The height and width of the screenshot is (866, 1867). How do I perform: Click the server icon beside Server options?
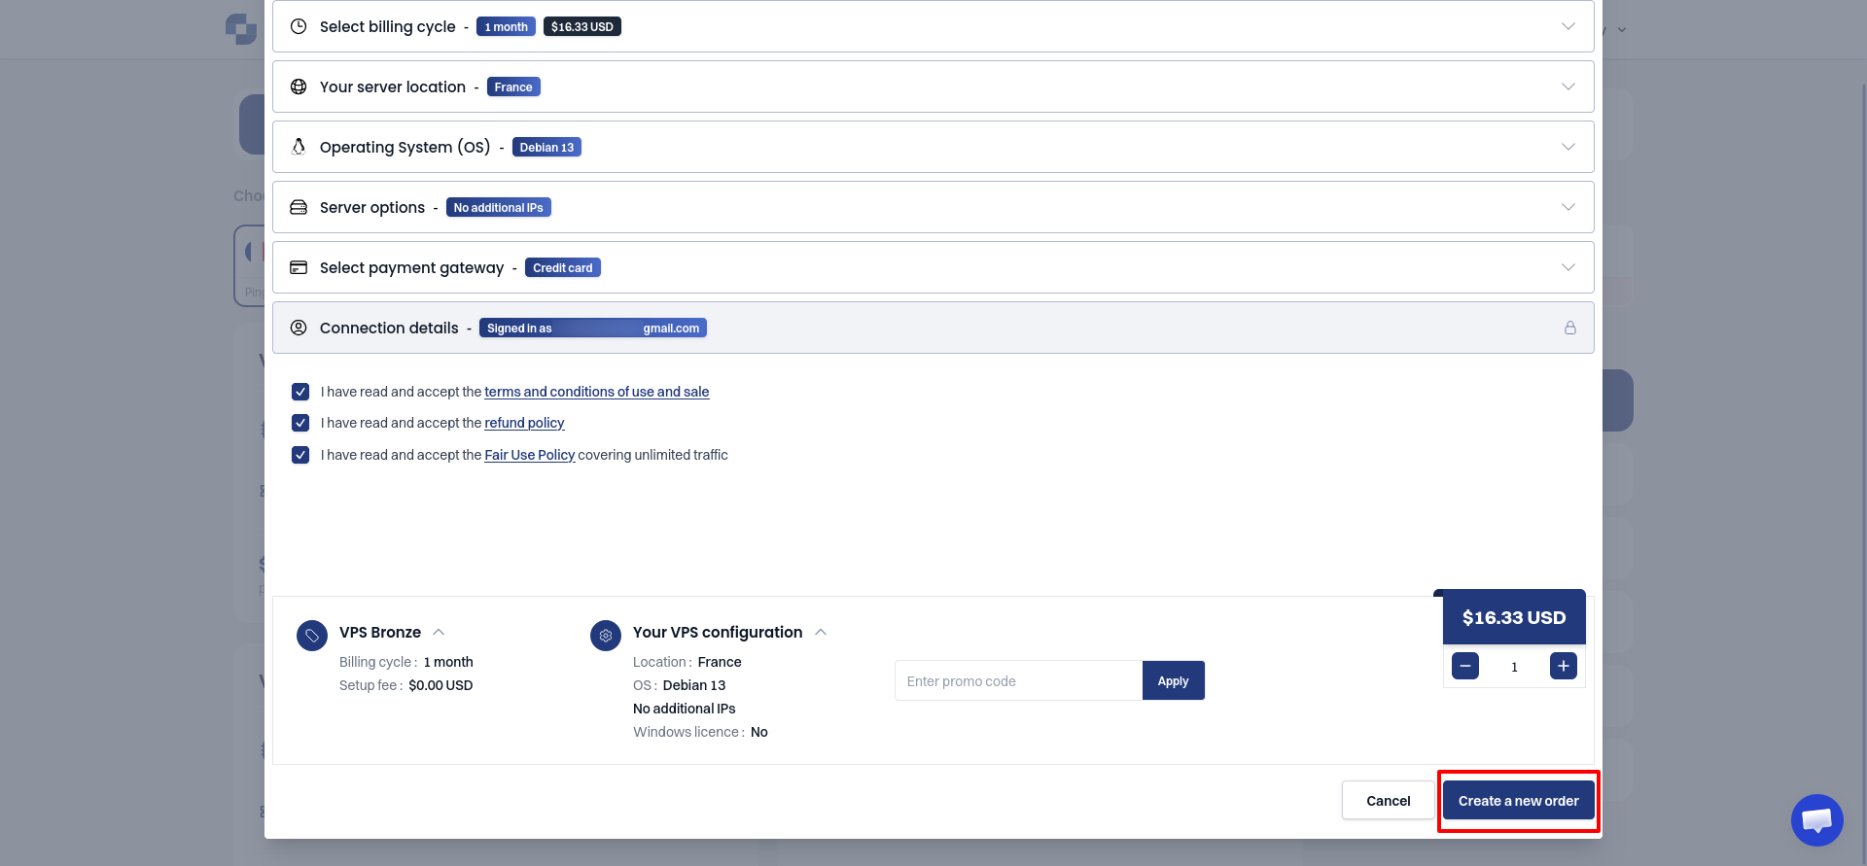pos(299,207)
